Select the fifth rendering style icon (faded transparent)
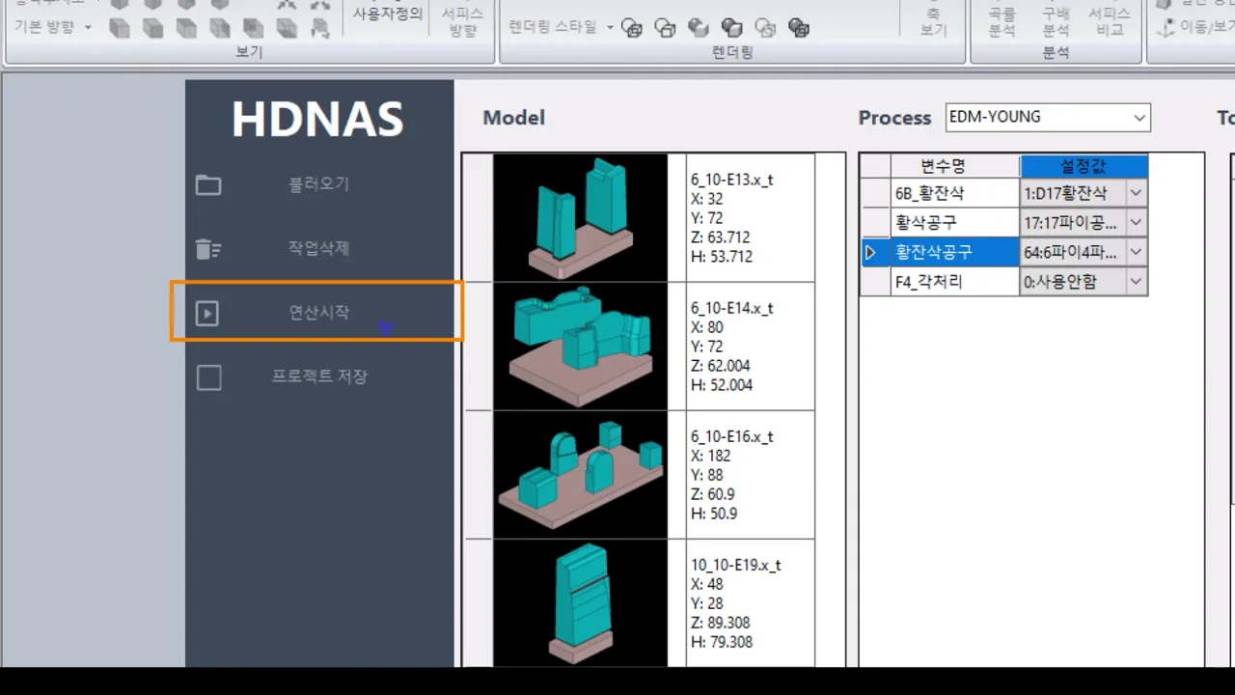Viewport: 1235px width, 695px height. (x=765, y=28)
